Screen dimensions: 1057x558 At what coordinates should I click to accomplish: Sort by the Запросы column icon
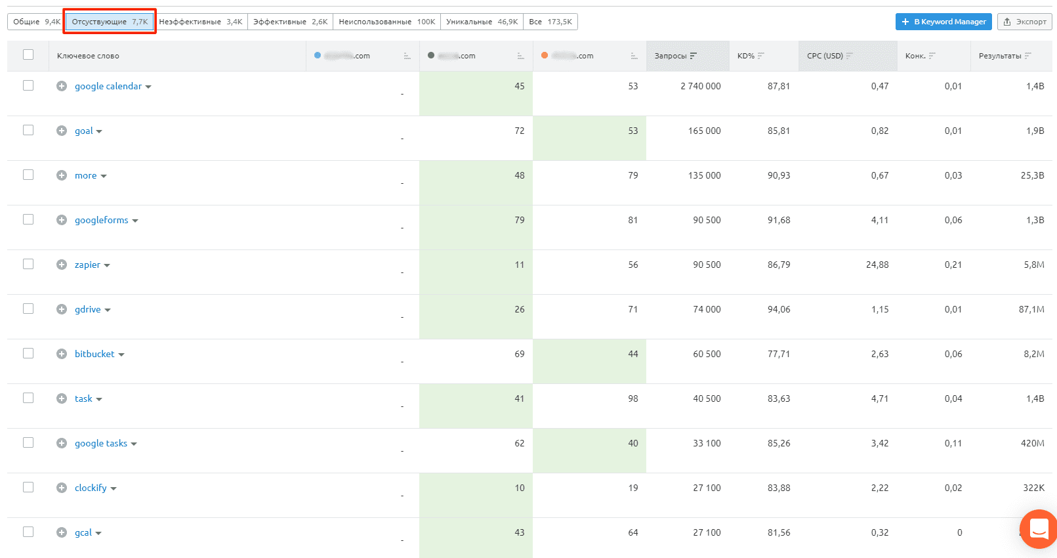[694, 56]
